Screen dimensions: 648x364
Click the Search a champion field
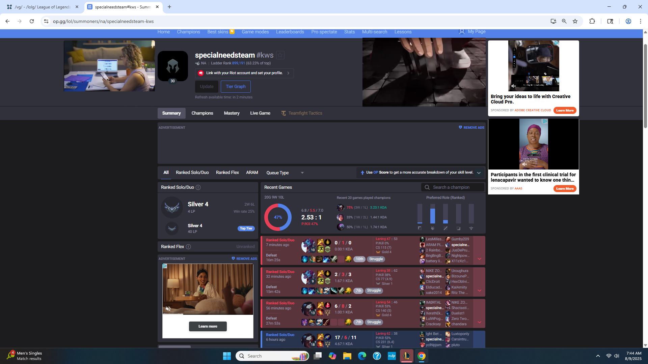click(x=453, y=187)
